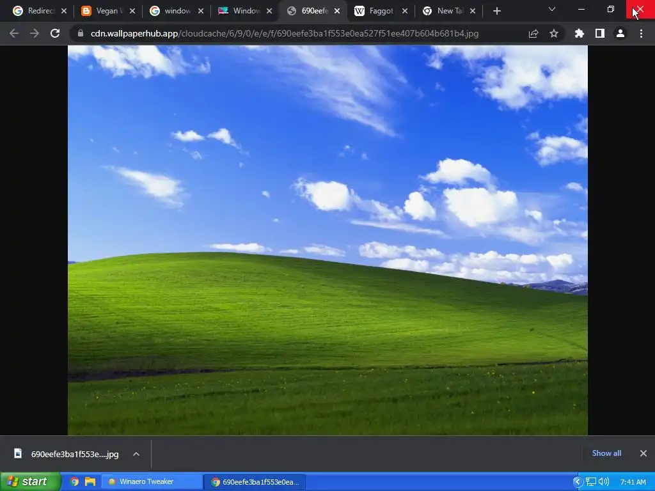This screenshot has height=491, width=655.
Task: Switch to the New Tab tab
Action: click(445, 11)
